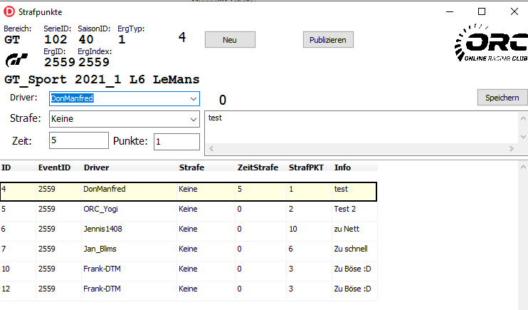Click the Speichern button
This screenshot has height=310, width=528.
502,98
